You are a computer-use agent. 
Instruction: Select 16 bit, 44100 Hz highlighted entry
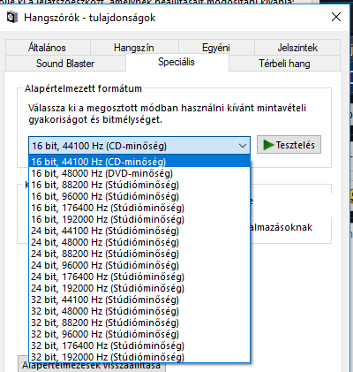[139, 162]
